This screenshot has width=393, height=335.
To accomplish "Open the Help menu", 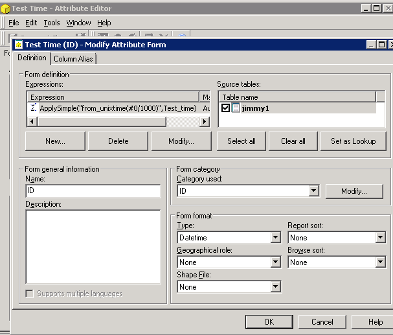I will 104,23.
